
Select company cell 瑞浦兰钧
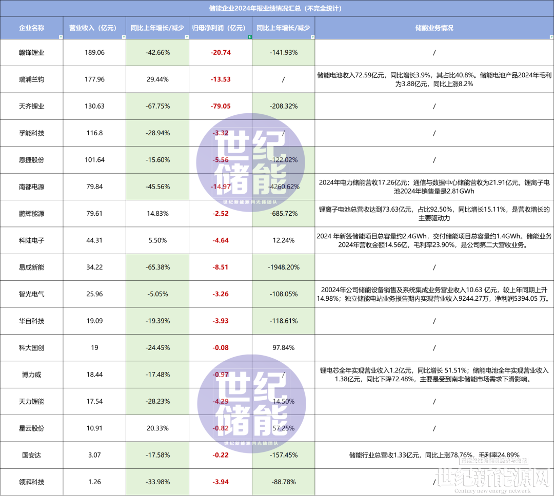tap(31, 79)
